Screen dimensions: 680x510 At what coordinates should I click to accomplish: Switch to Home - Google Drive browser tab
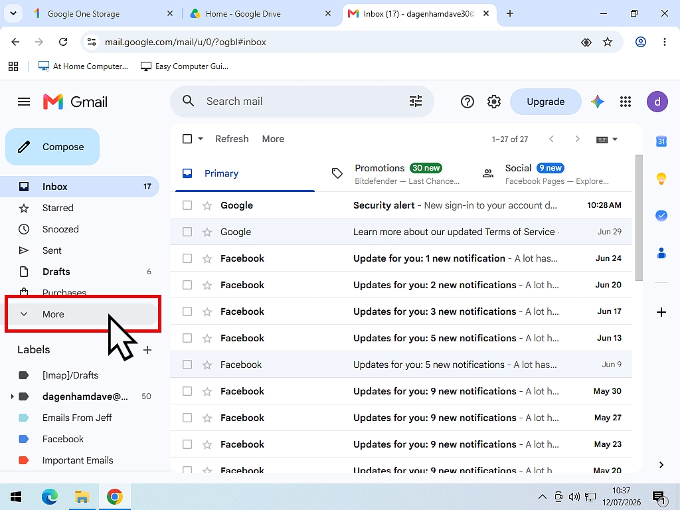(x=262, y=13)
